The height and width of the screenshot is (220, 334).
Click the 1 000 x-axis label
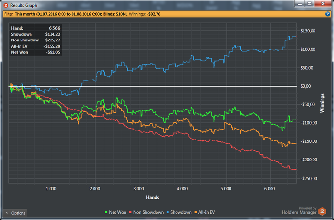pyautogui.click(x=51, y=189)
